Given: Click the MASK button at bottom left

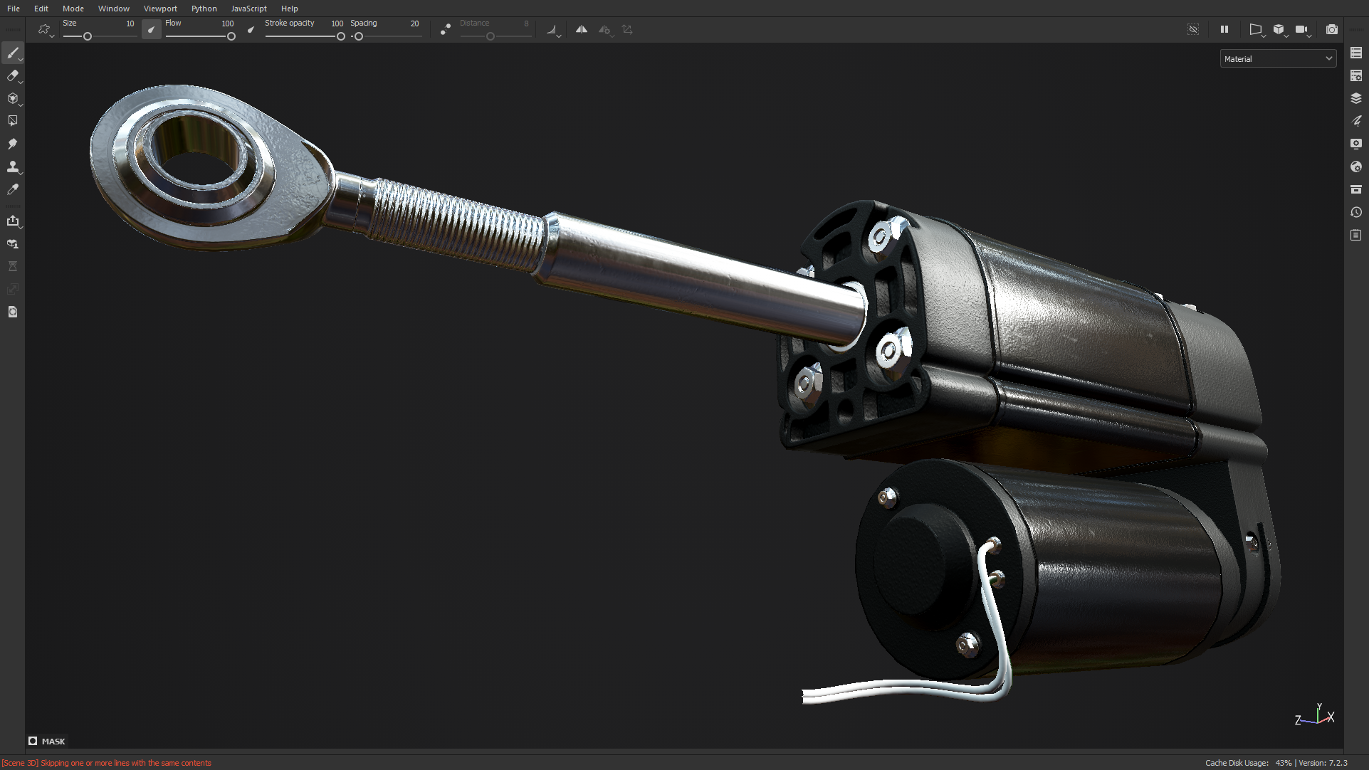Looking at the screenshot, I should 47,741.
